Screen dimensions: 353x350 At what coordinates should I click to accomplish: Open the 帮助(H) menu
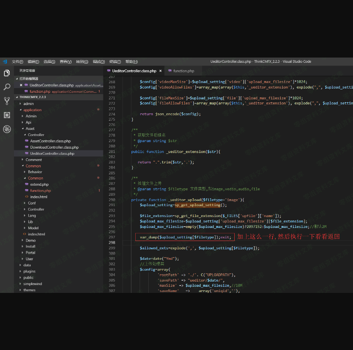coord(131,61)
